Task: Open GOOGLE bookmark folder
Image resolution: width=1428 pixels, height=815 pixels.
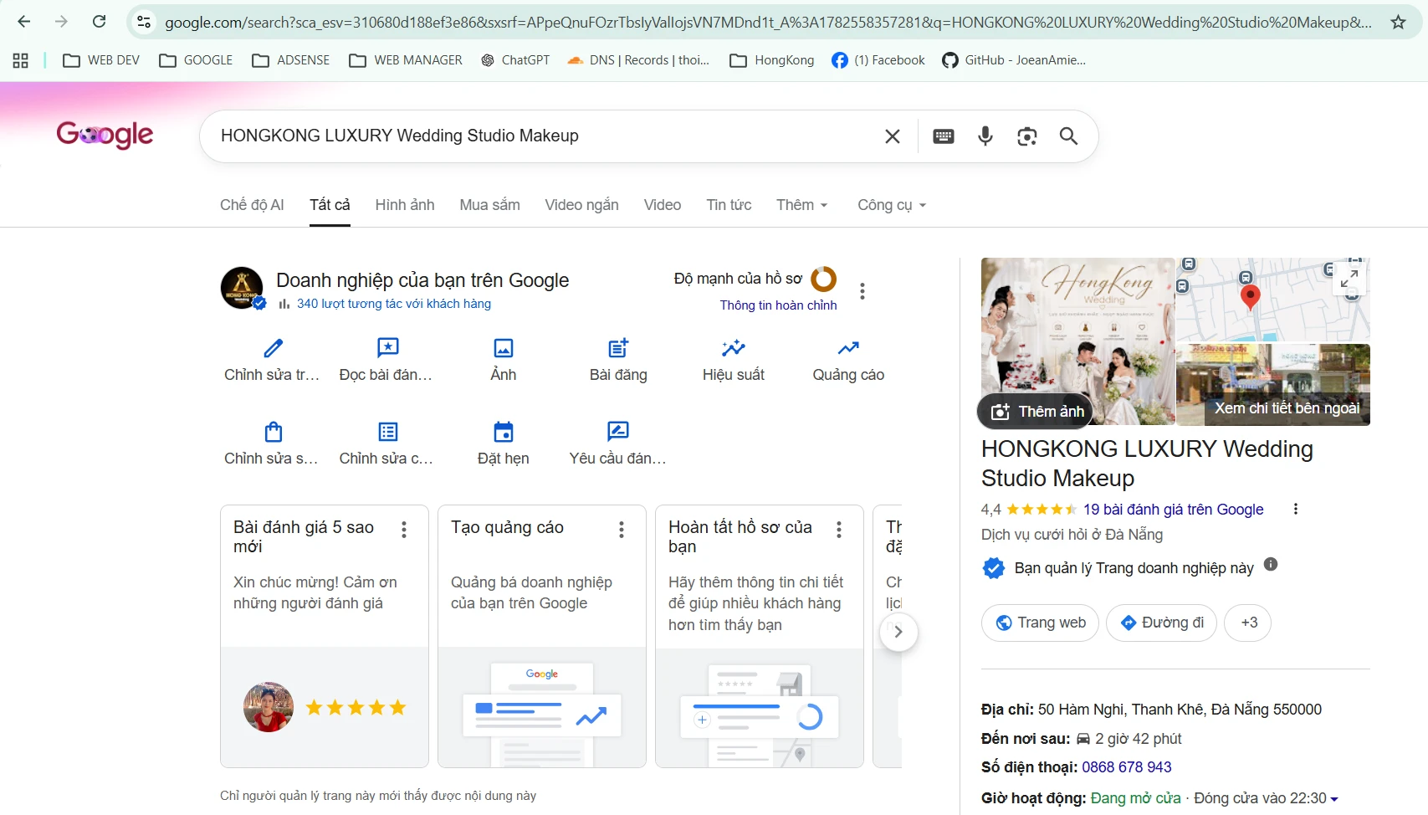Action: (x=196, y=60)
